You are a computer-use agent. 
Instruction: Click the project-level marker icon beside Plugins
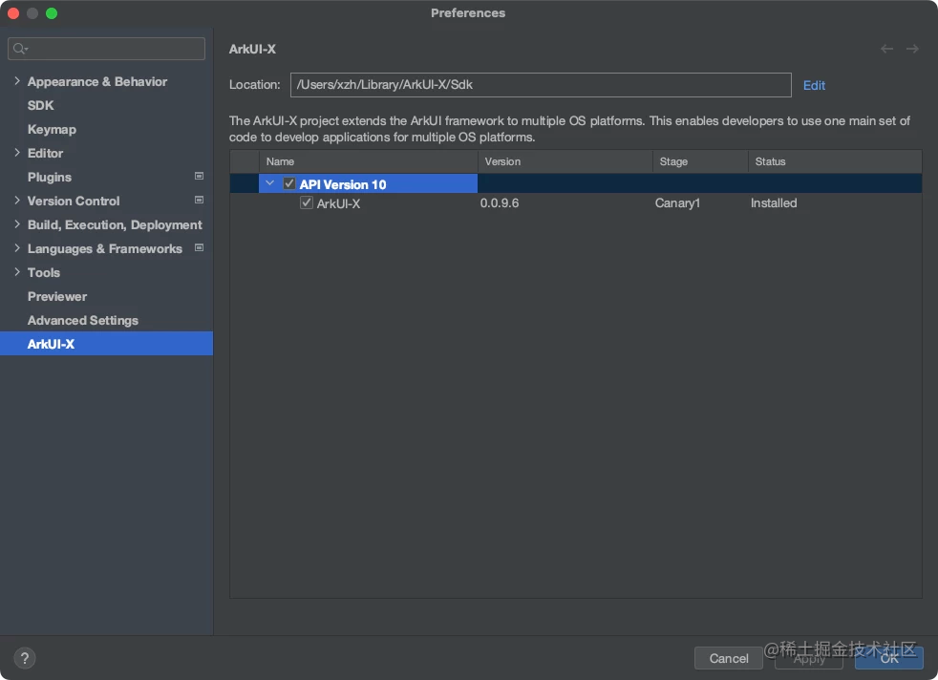click(x=200, y=176)
